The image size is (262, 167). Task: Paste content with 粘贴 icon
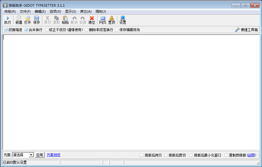[x=65, y=20]
